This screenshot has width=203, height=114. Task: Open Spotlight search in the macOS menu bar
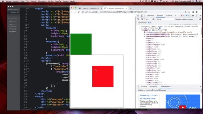(x=193, y=1)
